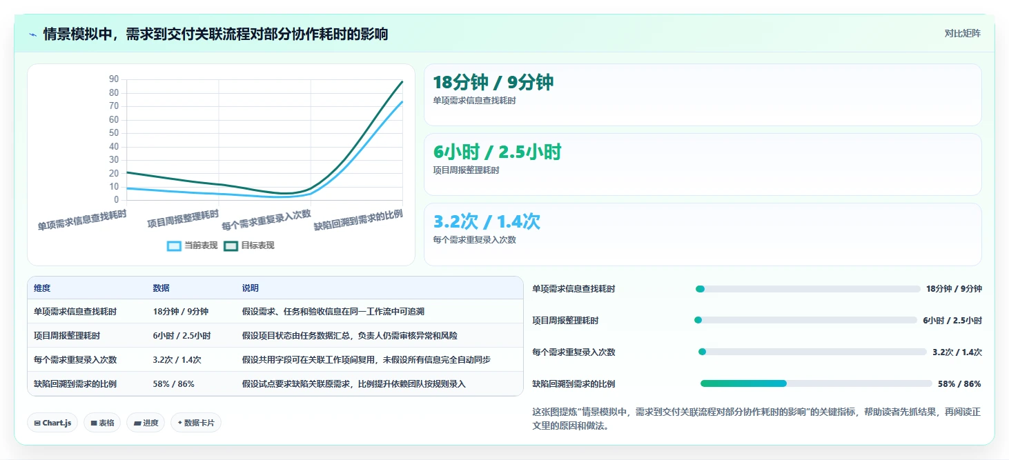Viewport: 1009px width, 460px height.
Task: Click the 50 tick on the chart y-axis
Action: (114, 133)
